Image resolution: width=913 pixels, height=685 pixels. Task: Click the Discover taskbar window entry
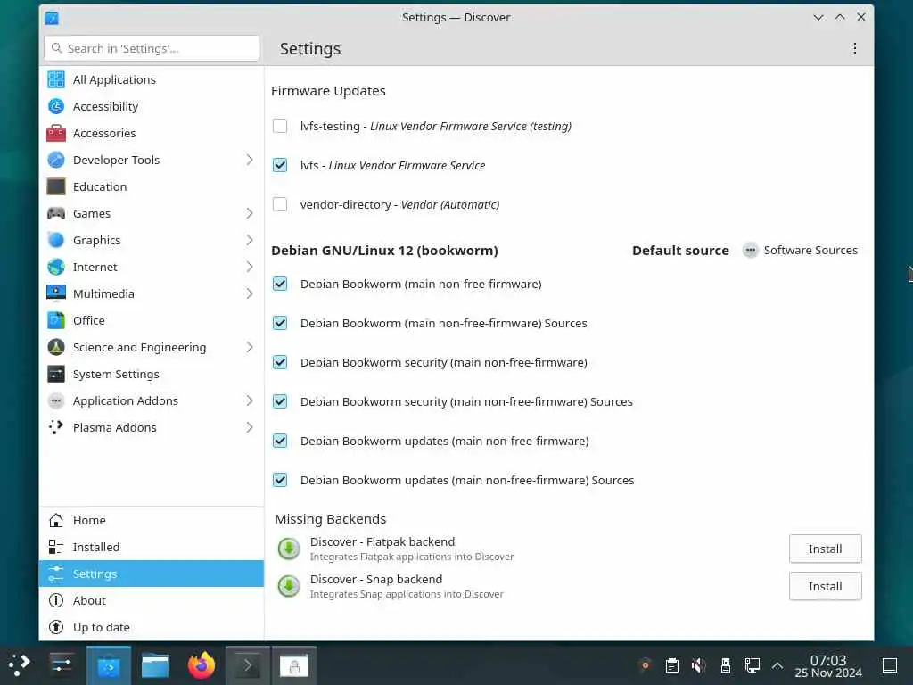point(109,664)
